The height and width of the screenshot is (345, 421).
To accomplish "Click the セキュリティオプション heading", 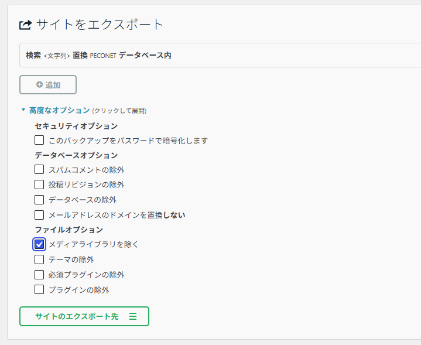I will click(76, 126).
